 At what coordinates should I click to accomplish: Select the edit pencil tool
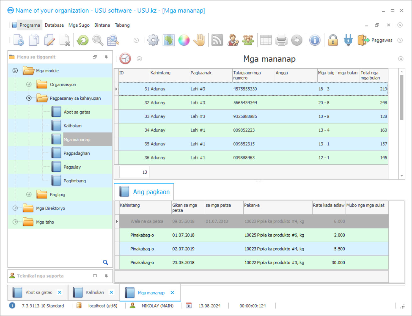pyautogui.click(x=49, y=40)
